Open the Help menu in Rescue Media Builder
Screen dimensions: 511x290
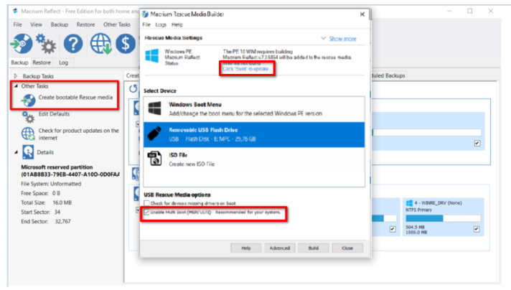tap(177, 24)
